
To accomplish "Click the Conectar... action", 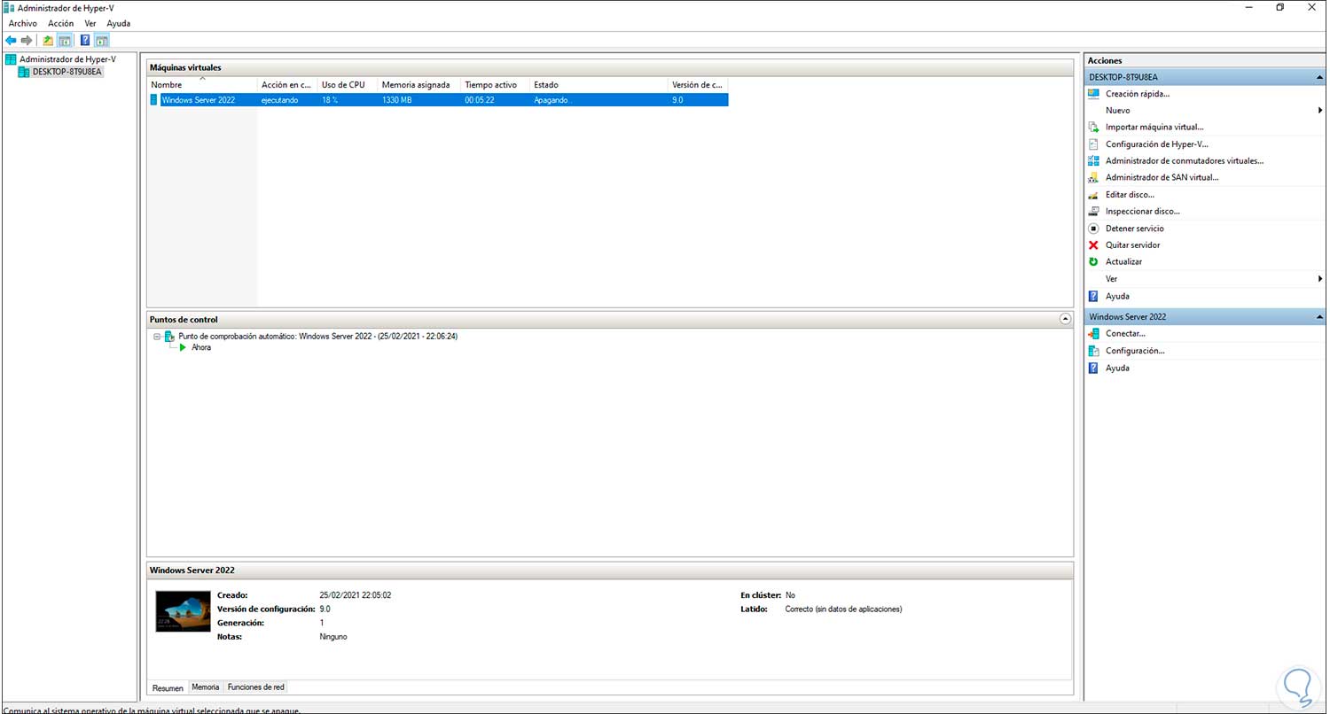I will pos(1125,334).
